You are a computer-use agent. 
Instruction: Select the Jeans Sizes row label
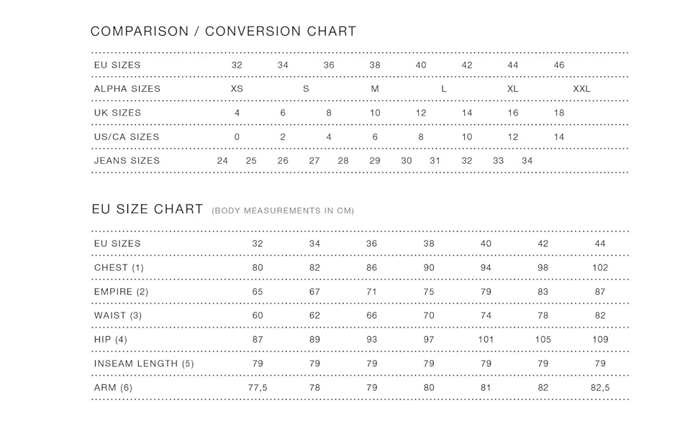pyautogui.click(x=127, y=161)
